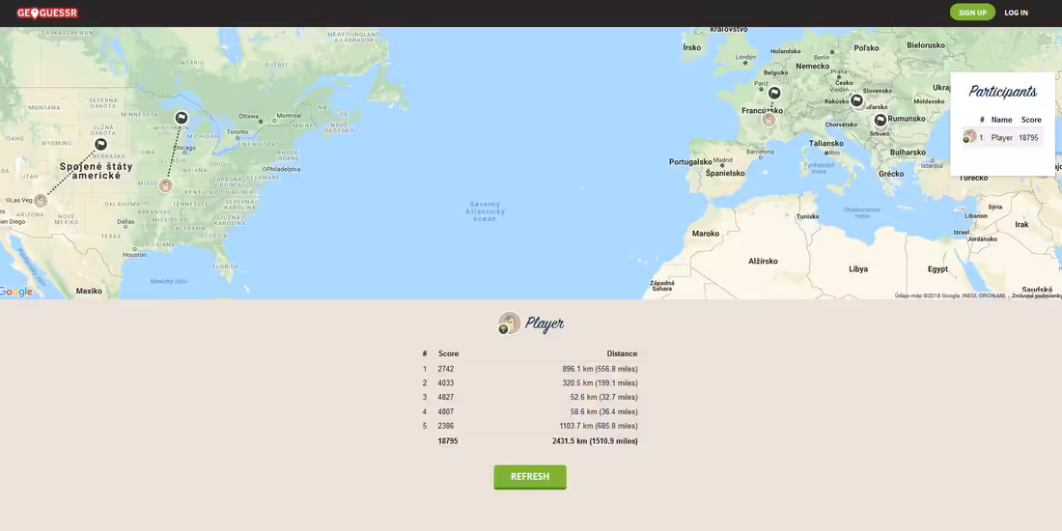The height and width of the screenshot is (531, 1062).
Task: Click the player guess marker in Missouri
Action: click(166, 185)
